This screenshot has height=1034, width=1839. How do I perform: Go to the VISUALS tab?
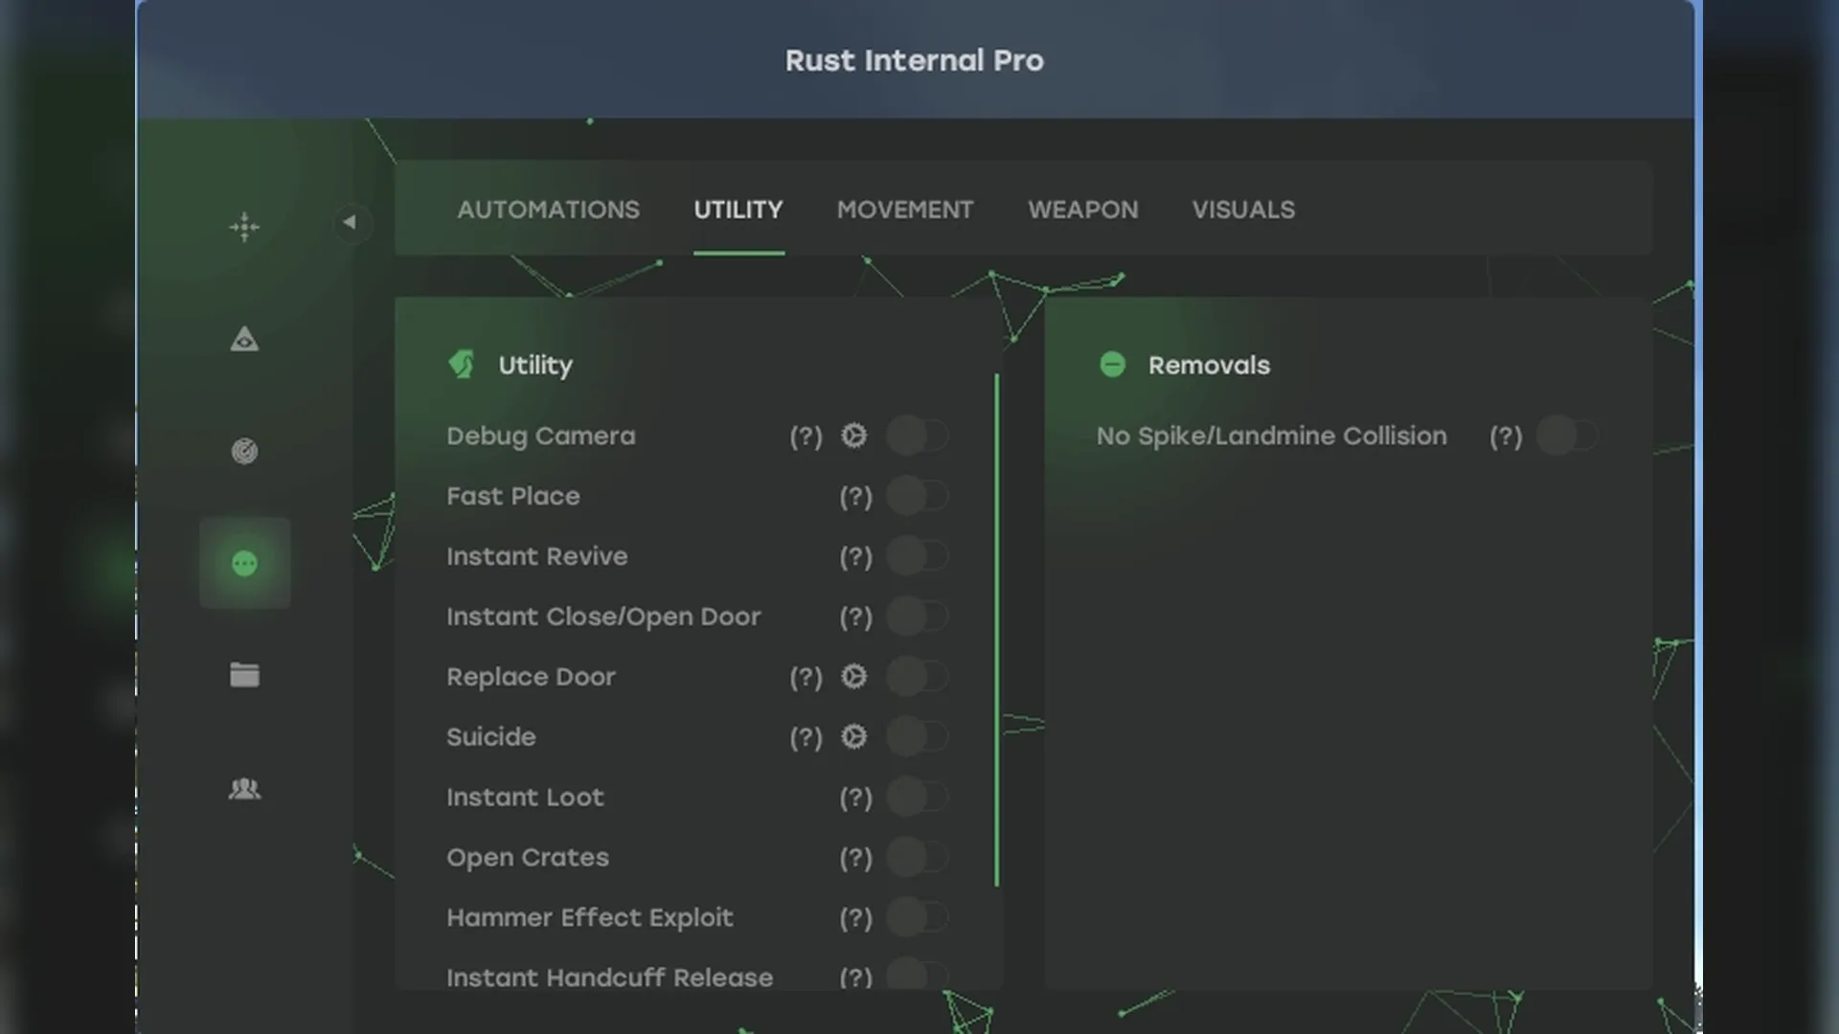[1242, 210]
